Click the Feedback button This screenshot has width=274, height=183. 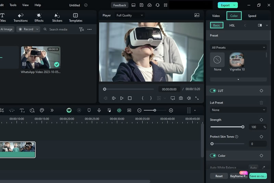tap(120, 5)
